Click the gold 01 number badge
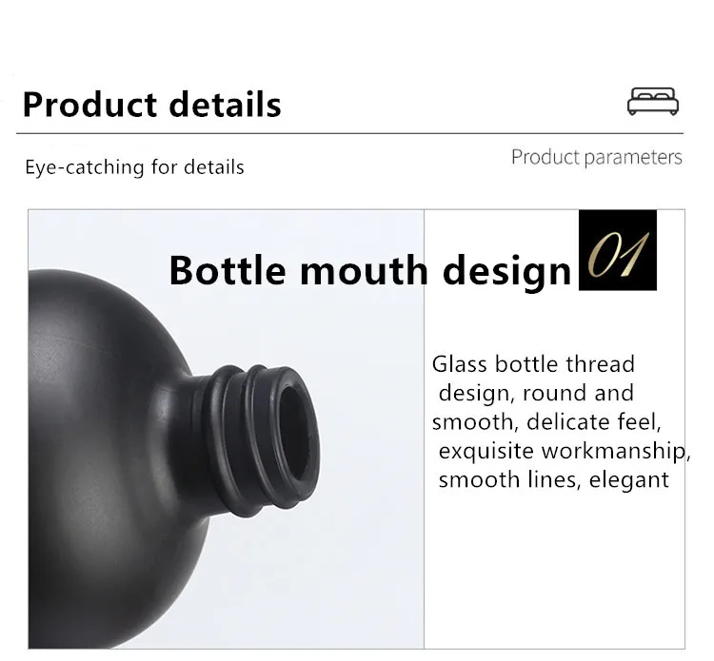 618,250
